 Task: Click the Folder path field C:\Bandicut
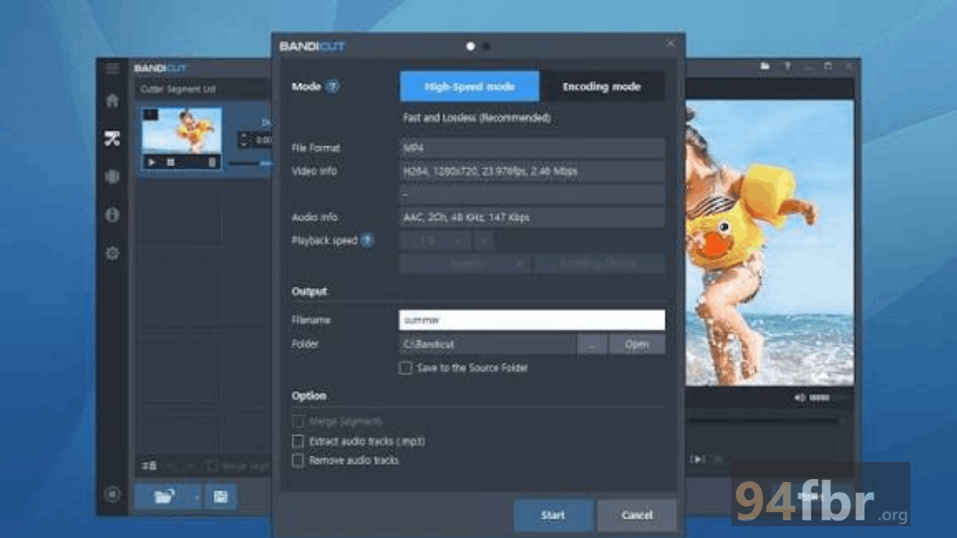coord(488,344)
